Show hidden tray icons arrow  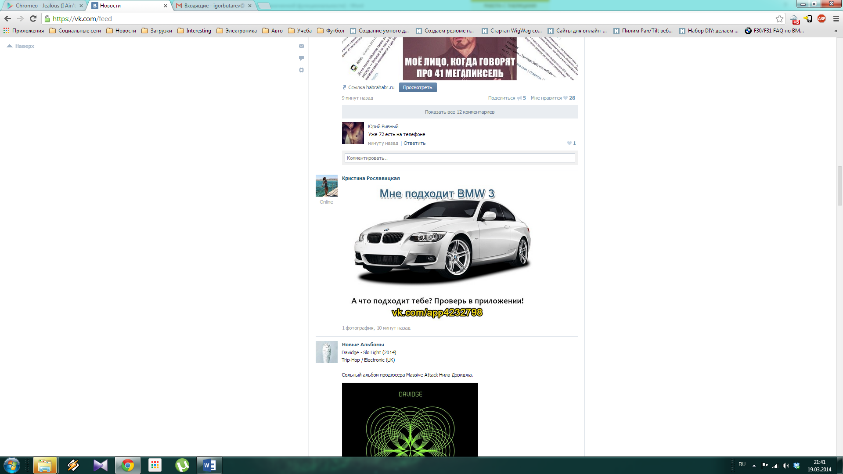pos(754,466)
